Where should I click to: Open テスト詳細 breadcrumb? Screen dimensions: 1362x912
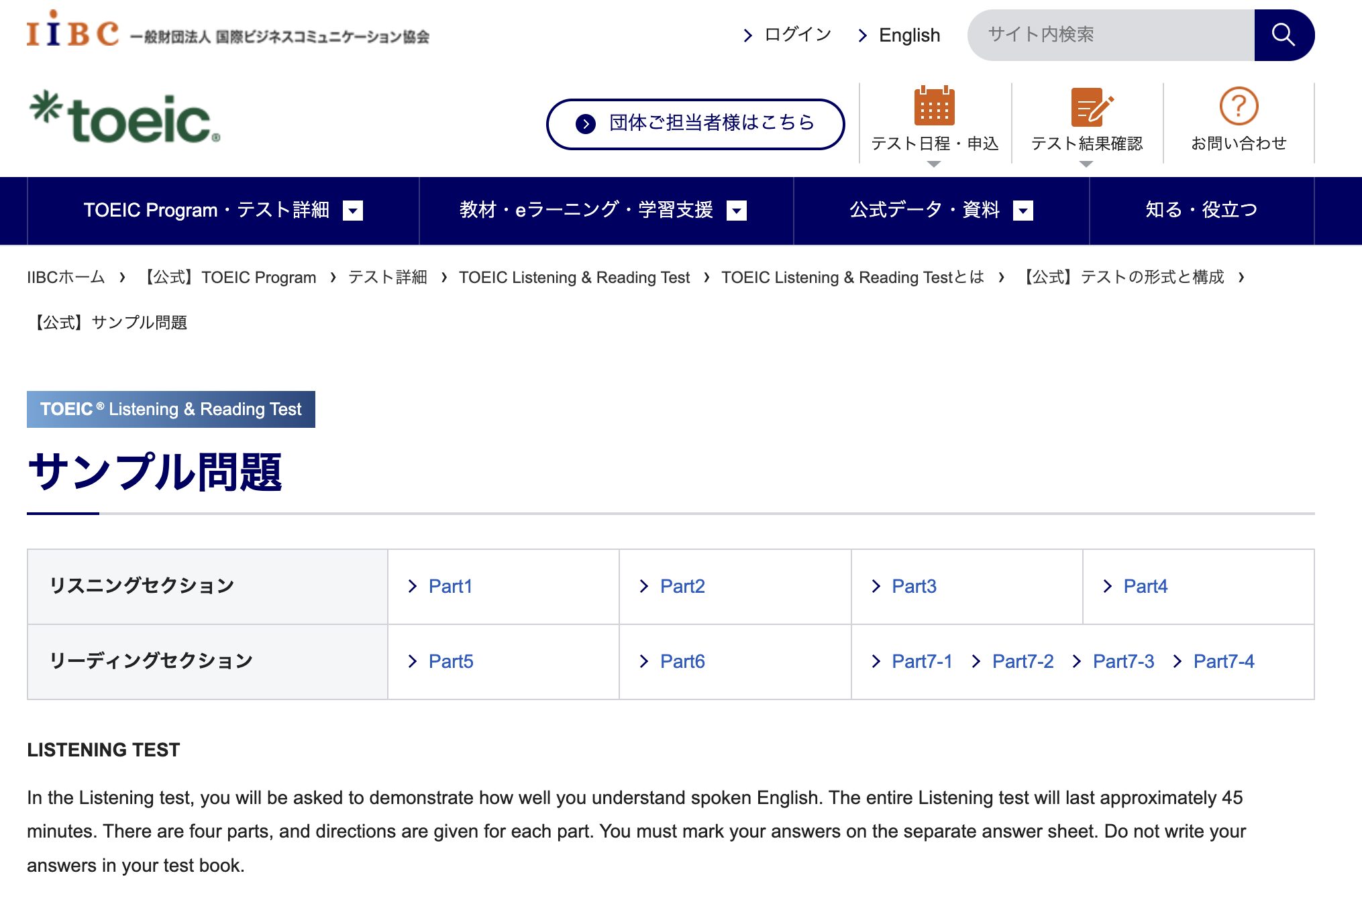click(x=388, y=278)
